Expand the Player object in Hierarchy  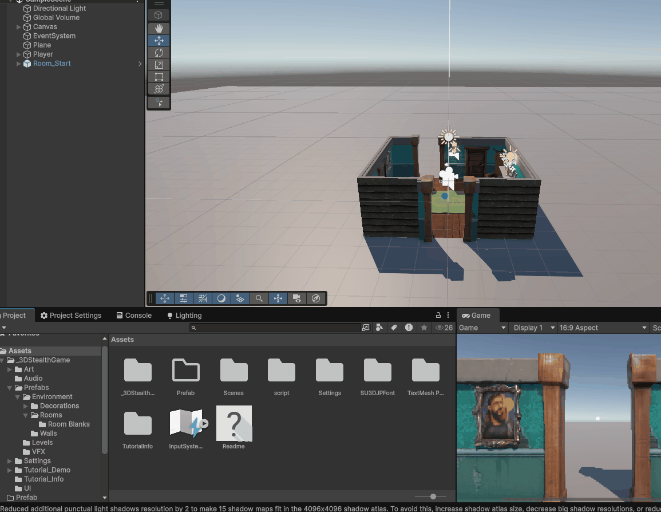(x=19, y=54)
